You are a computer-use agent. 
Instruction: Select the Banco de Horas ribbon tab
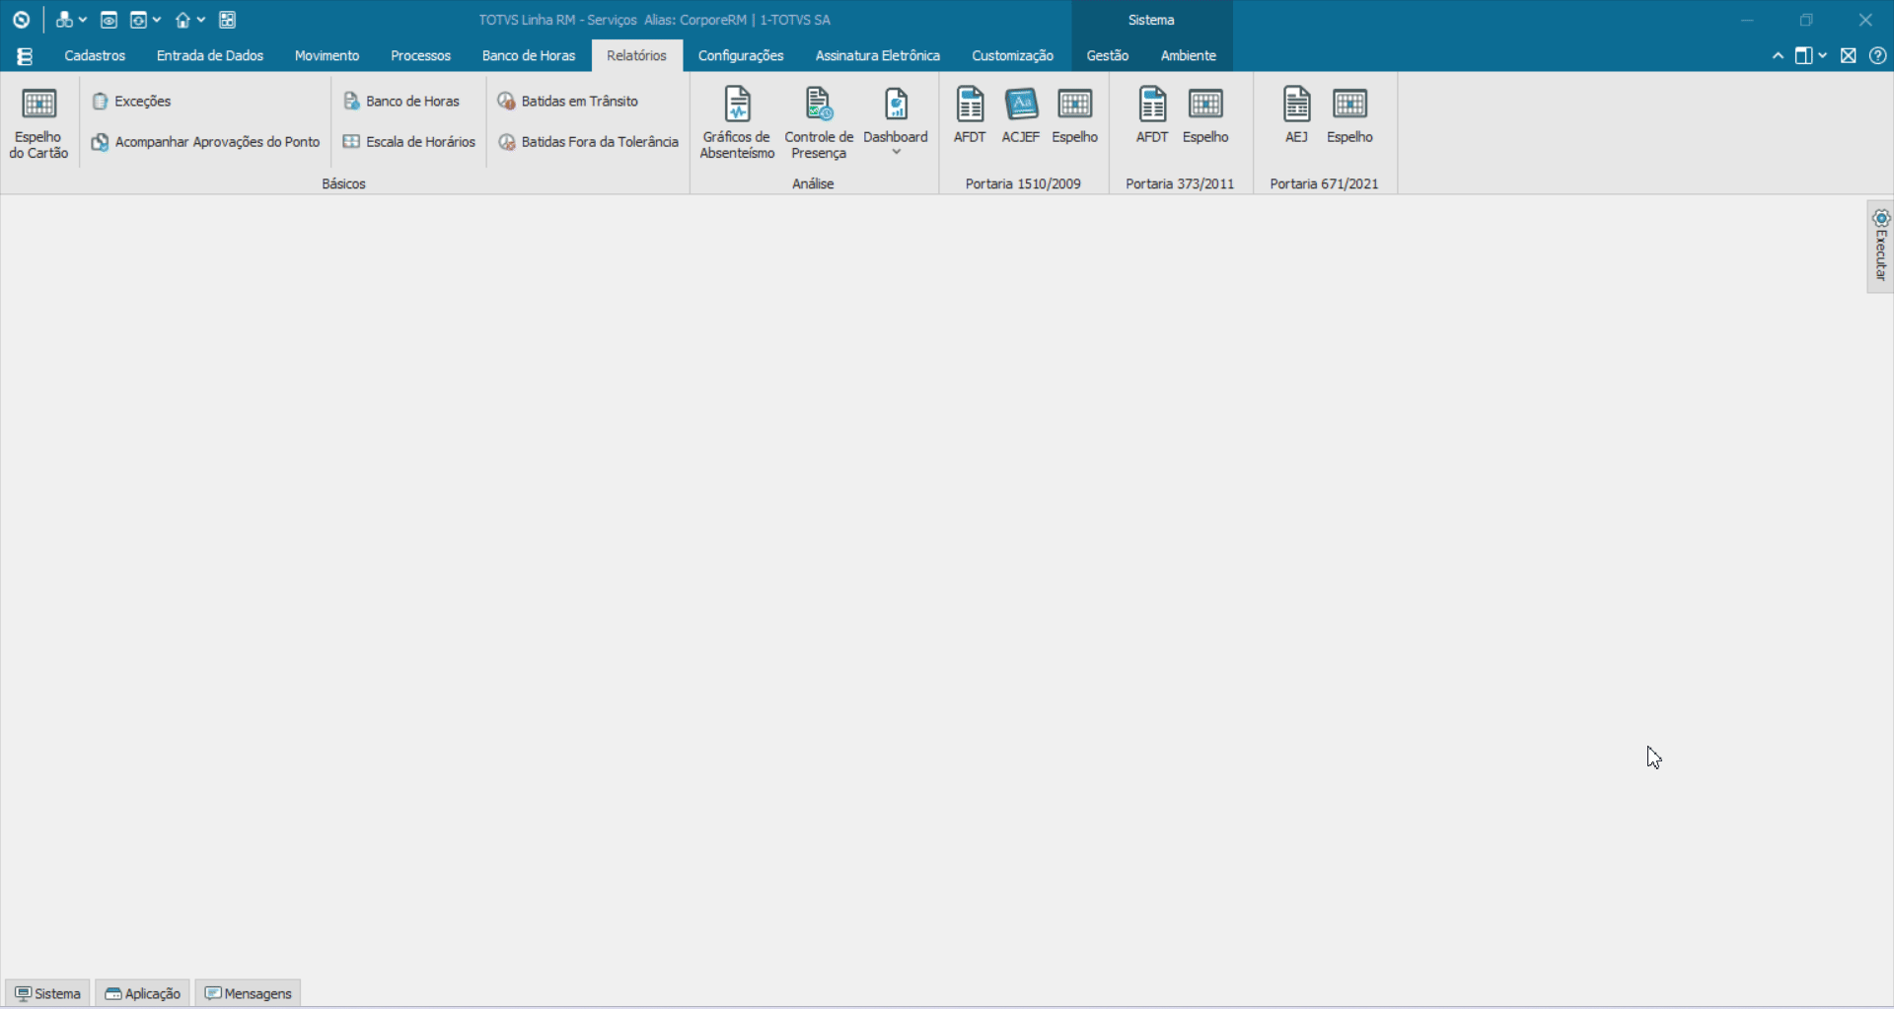tap(529, 56)
